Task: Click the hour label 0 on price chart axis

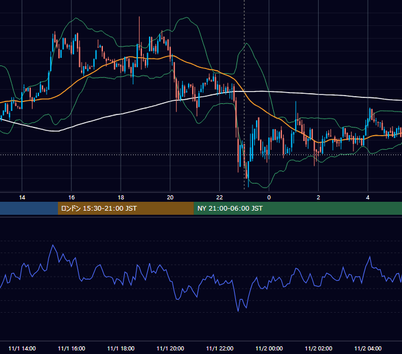Action: 269,198
